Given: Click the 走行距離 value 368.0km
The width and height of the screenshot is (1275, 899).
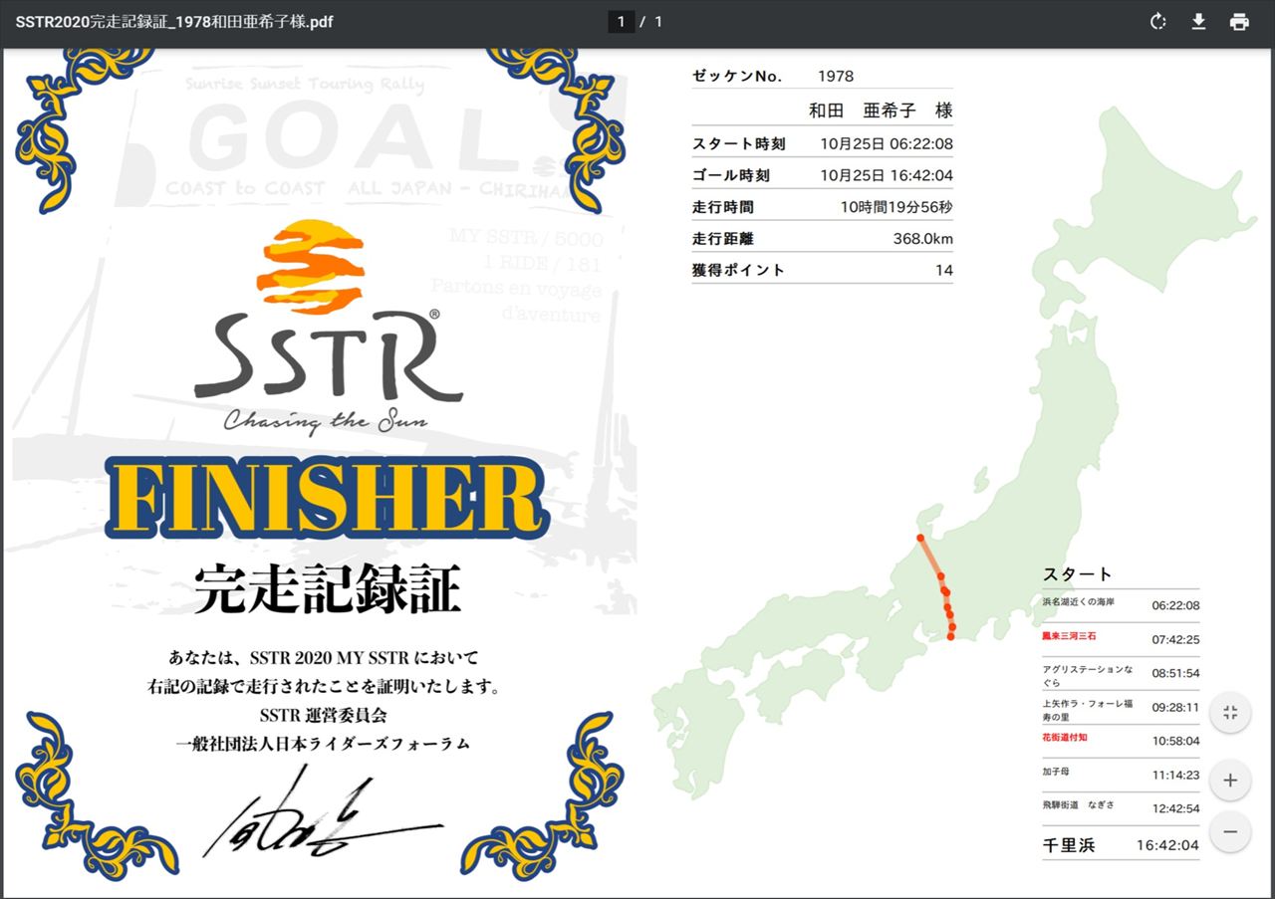Looking at the screenshot, I should pos(922,239).
